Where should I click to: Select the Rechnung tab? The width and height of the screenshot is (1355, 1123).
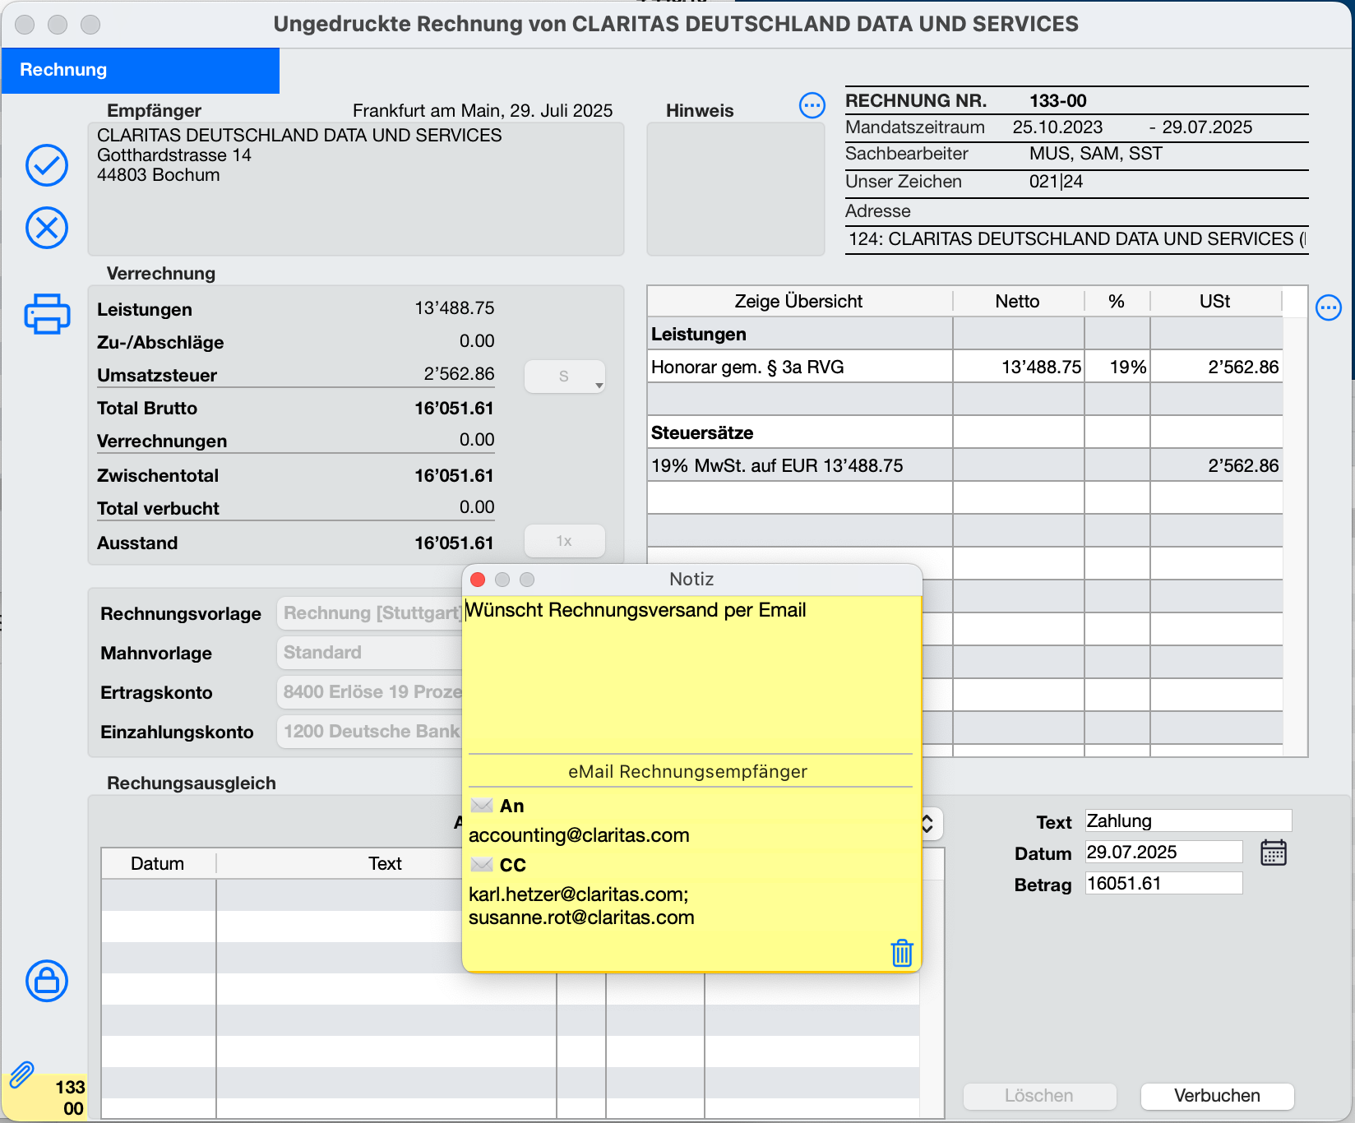coord(141,70)
